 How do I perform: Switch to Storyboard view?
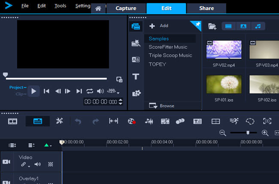[x=12, y=122]
